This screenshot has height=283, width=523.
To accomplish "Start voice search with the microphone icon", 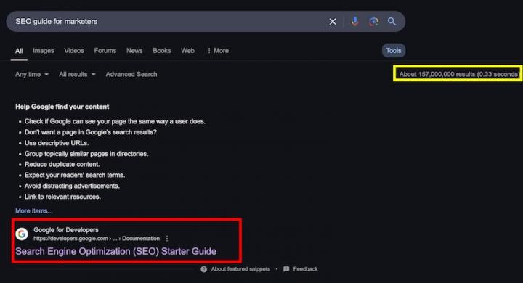I will click(x=355, y=22).
